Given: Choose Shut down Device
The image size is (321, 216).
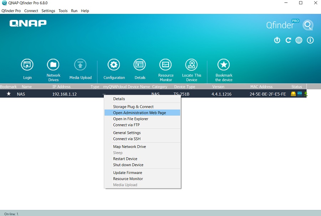Looking at the screenshot, I should tap(142, 165).
